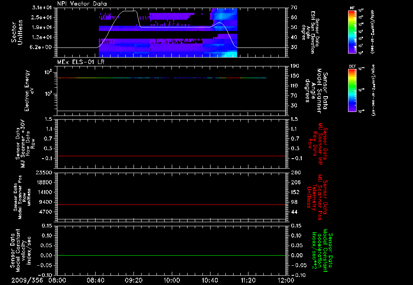
Task: Click the 10:40 time axis label
Action: [x=210, y=280]
